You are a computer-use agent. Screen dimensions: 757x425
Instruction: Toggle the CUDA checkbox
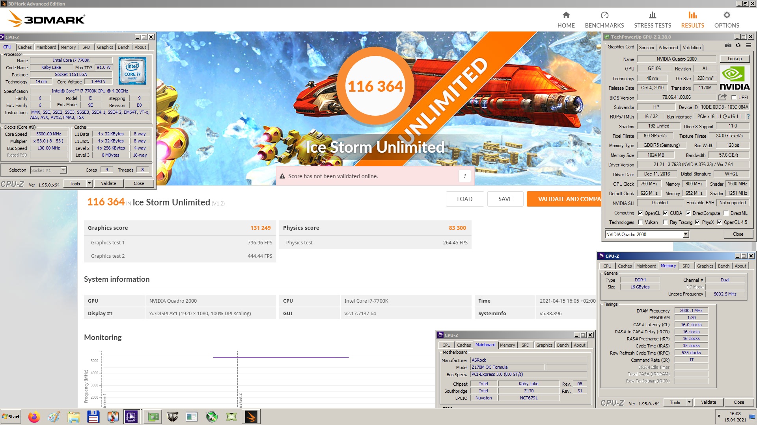[666, 213]
